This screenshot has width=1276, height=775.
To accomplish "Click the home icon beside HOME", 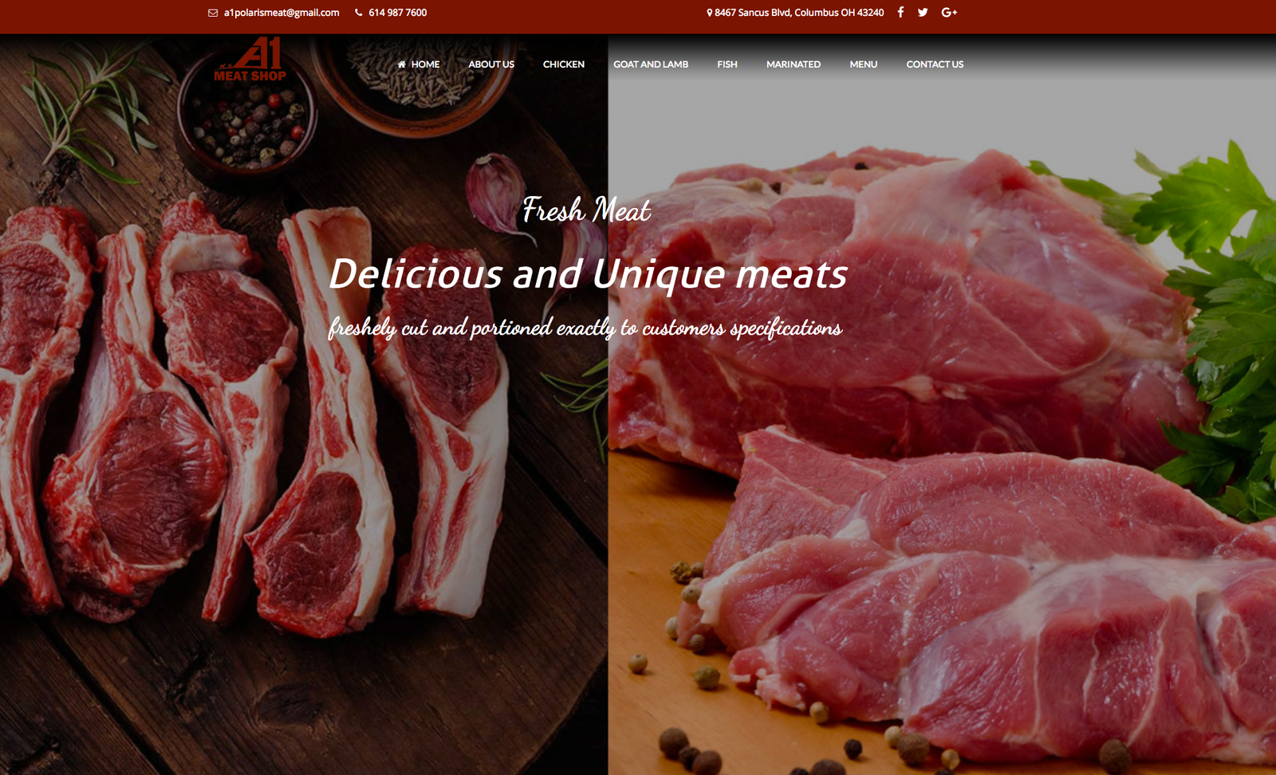I will [x=402, y=64].
